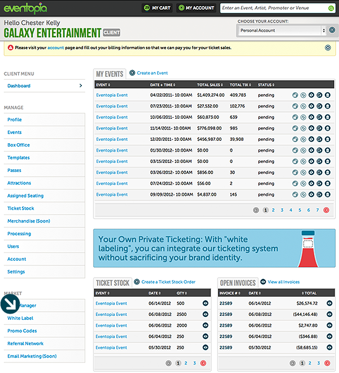339x373 pixels.
Task: Go to the next page of Open Invoices
Action: (327, 363)
